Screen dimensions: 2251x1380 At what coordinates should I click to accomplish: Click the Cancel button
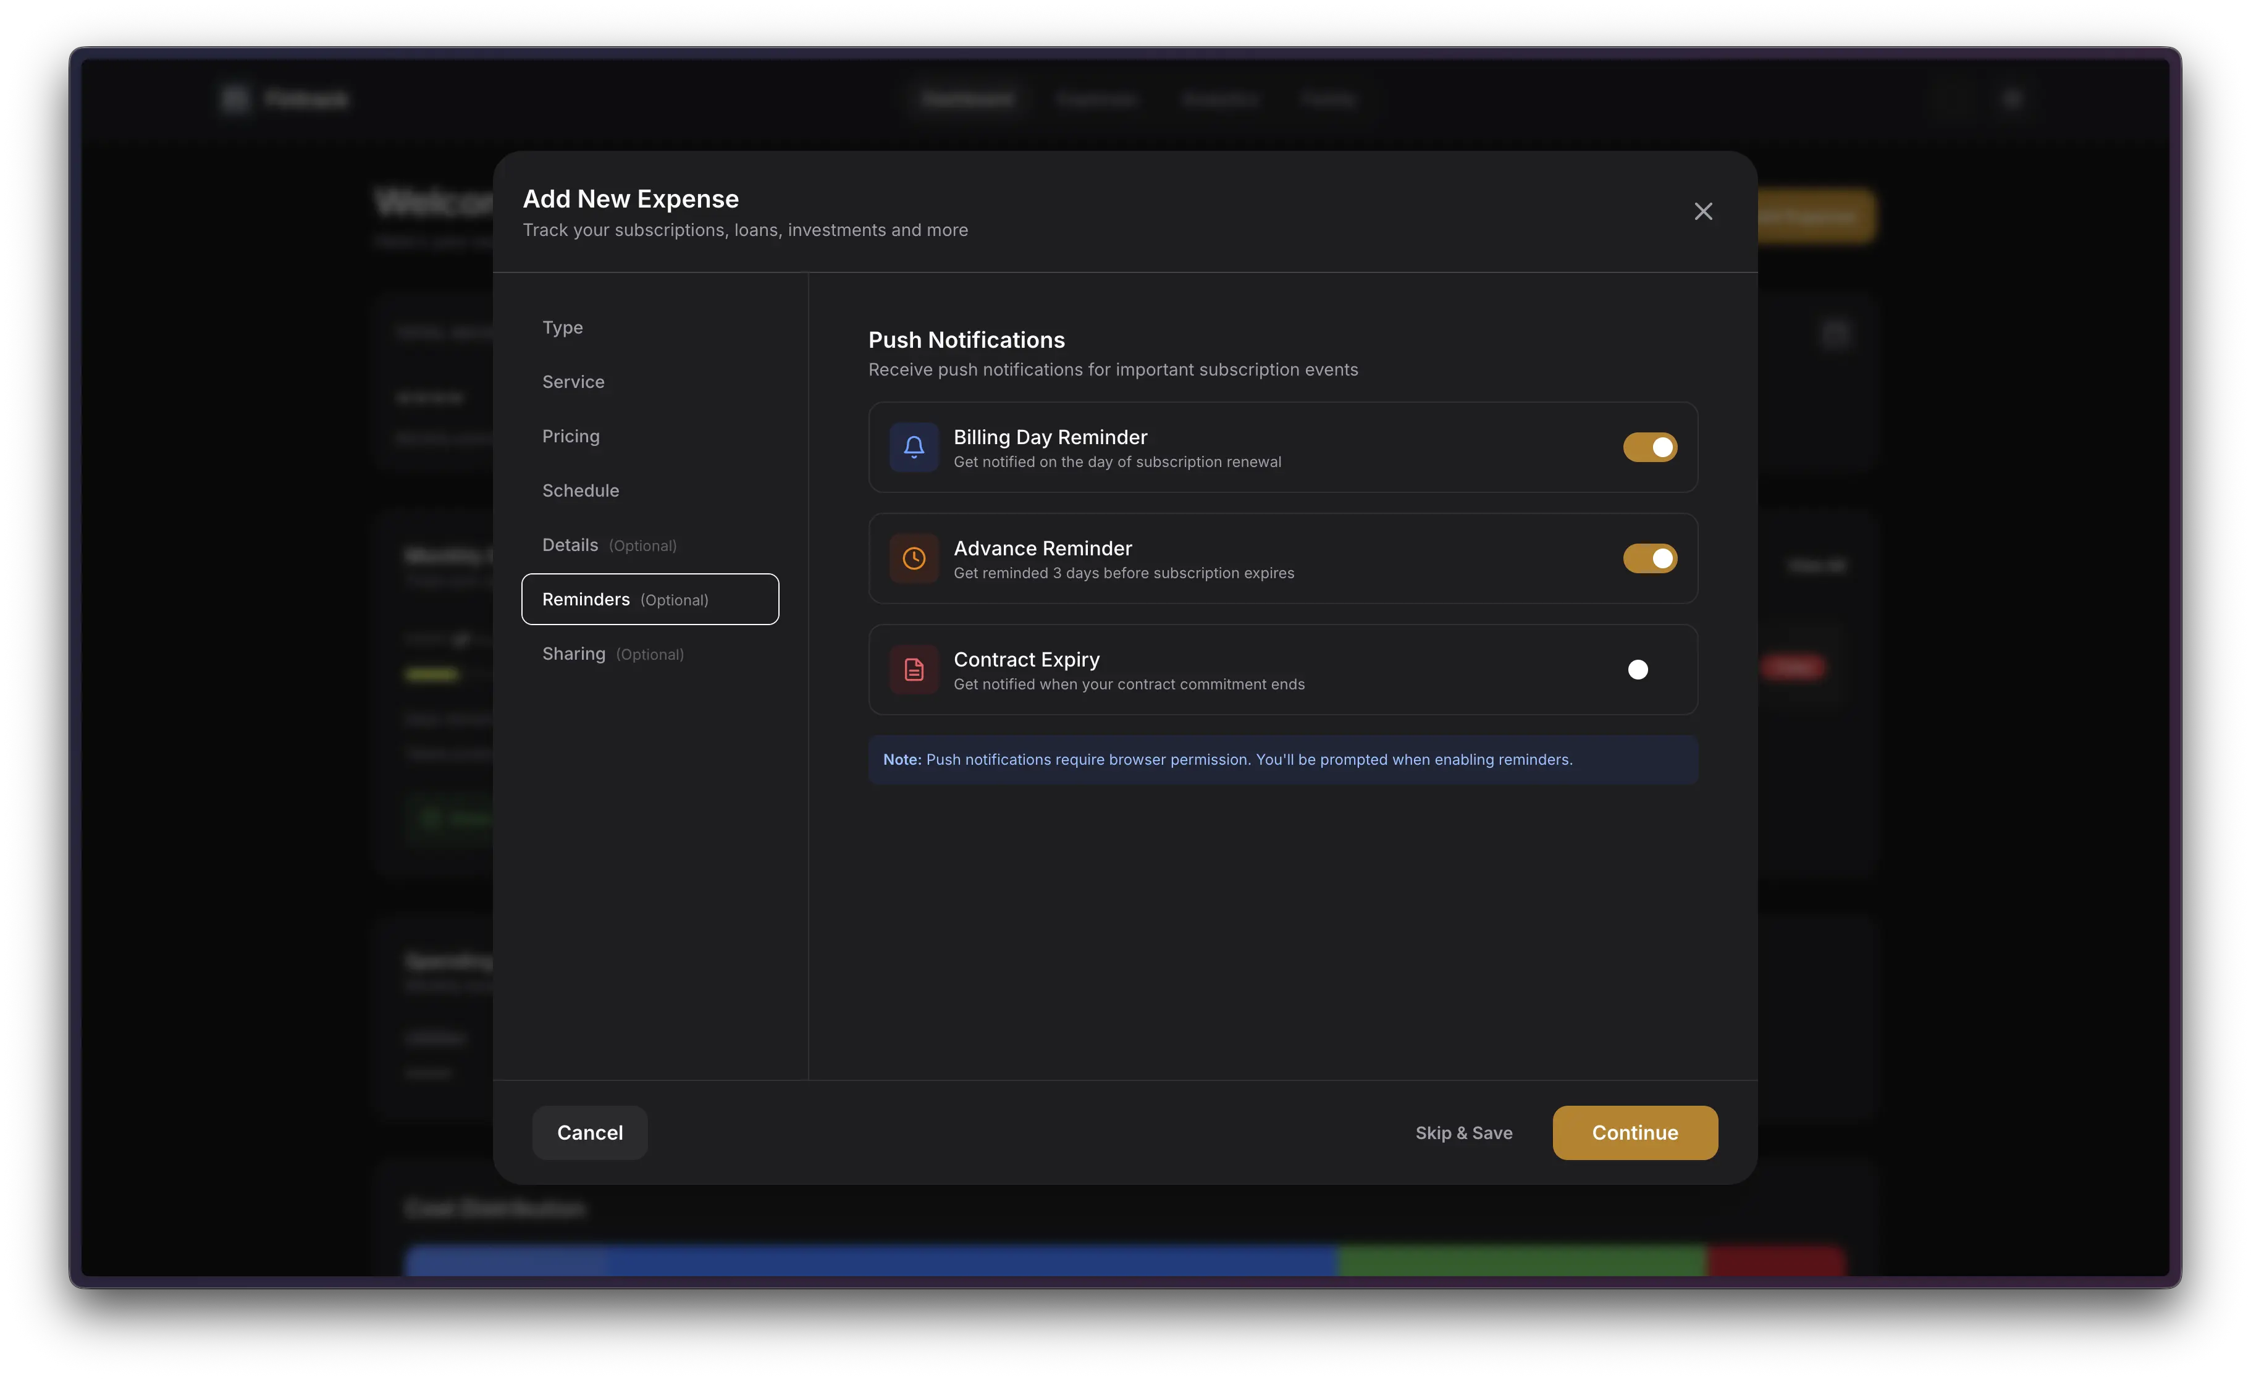[x=590, y=1132]
